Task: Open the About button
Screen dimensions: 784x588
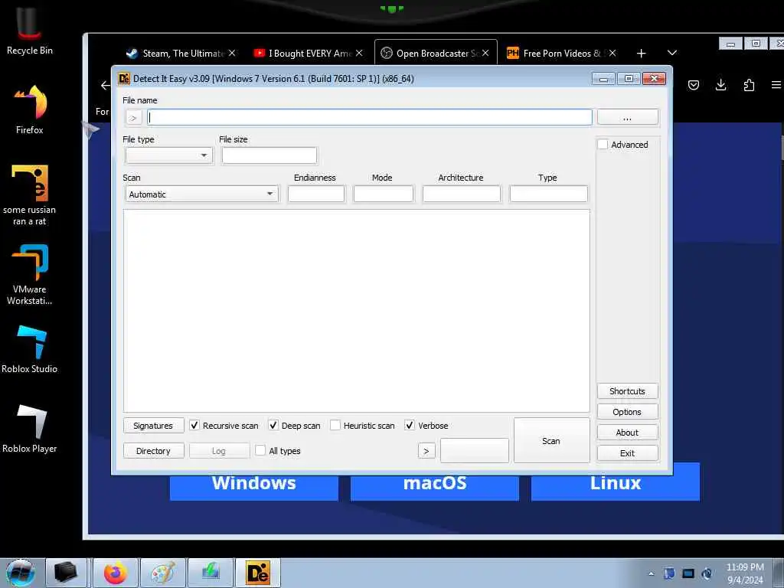Action: [x=628, y=433]
